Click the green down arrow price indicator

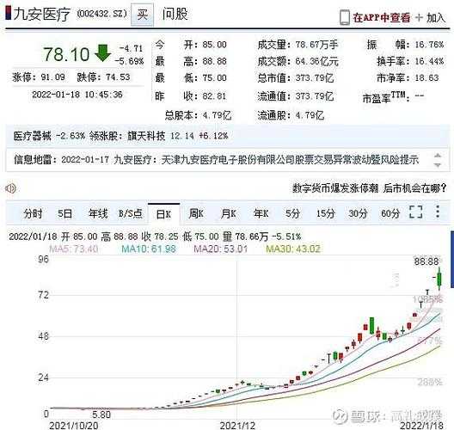102,53
